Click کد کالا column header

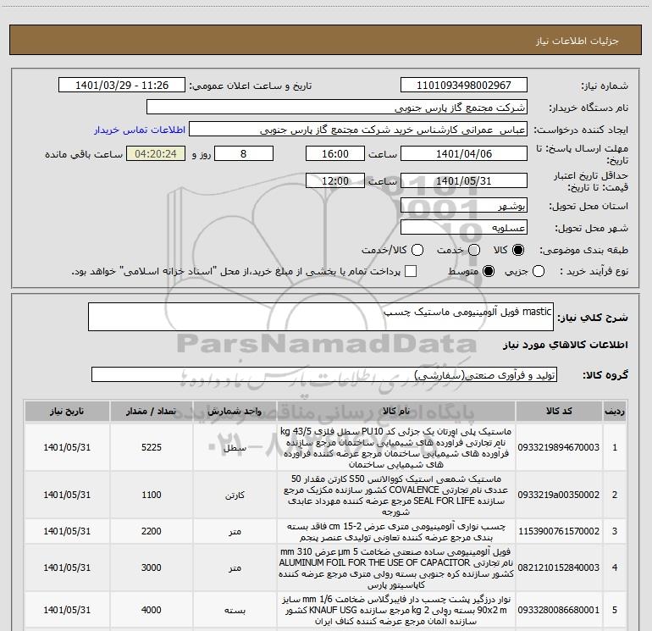pos(559,411)
